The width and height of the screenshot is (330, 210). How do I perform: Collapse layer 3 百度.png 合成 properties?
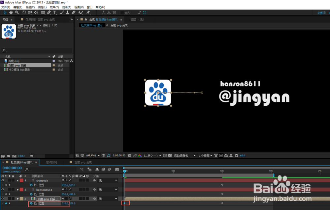18,199
